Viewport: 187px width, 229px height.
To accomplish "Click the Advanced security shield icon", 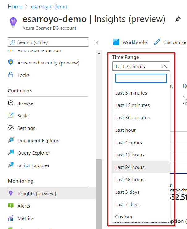I will 11,63.
